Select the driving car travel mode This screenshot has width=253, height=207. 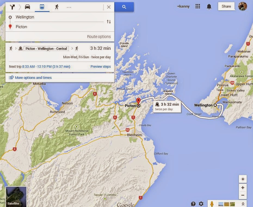tap(27, 7)
